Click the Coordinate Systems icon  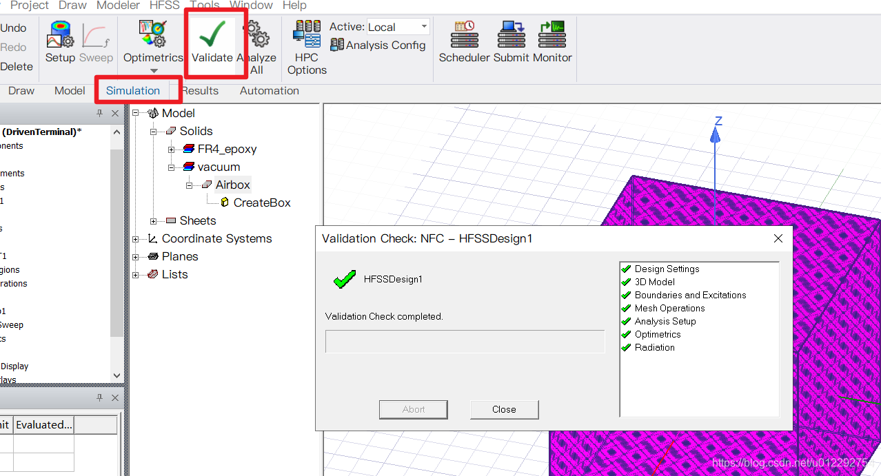point(153,238)
